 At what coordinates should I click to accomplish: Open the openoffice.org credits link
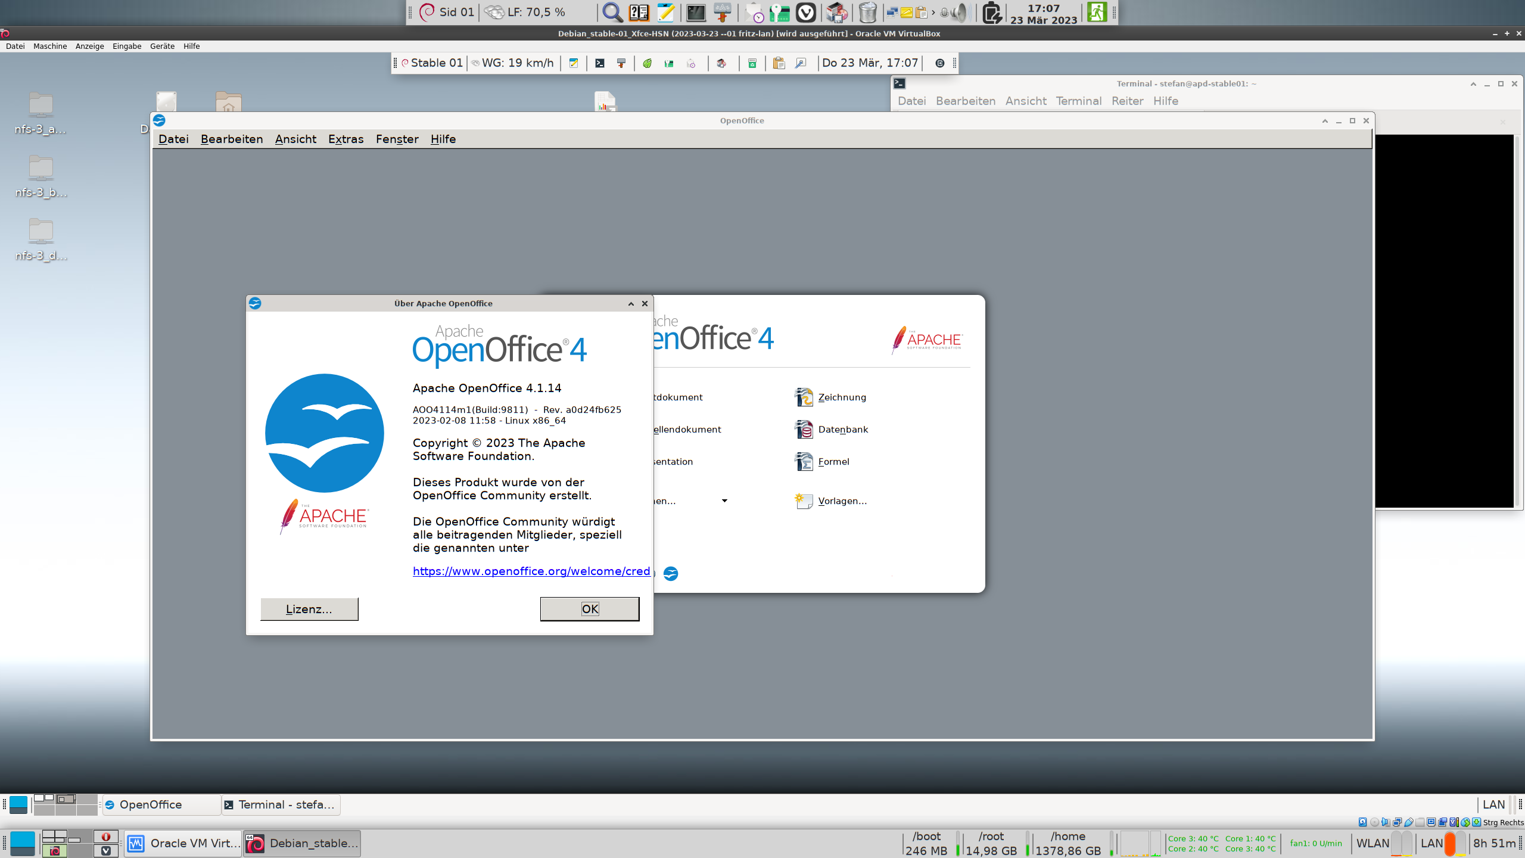click(531, 571)
